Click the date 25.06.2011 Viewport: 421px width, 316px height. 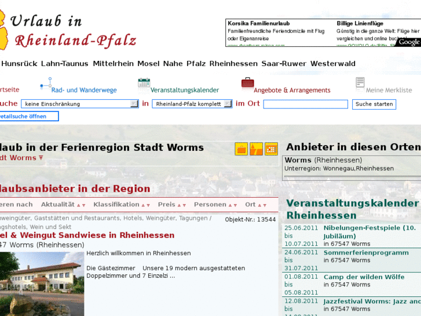point(301,228)
